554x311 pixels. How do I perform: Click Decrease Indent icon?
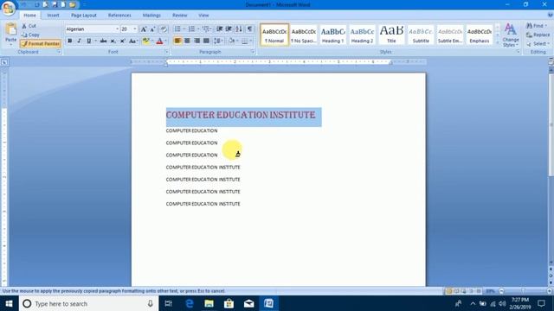click(x=219, y=29)
